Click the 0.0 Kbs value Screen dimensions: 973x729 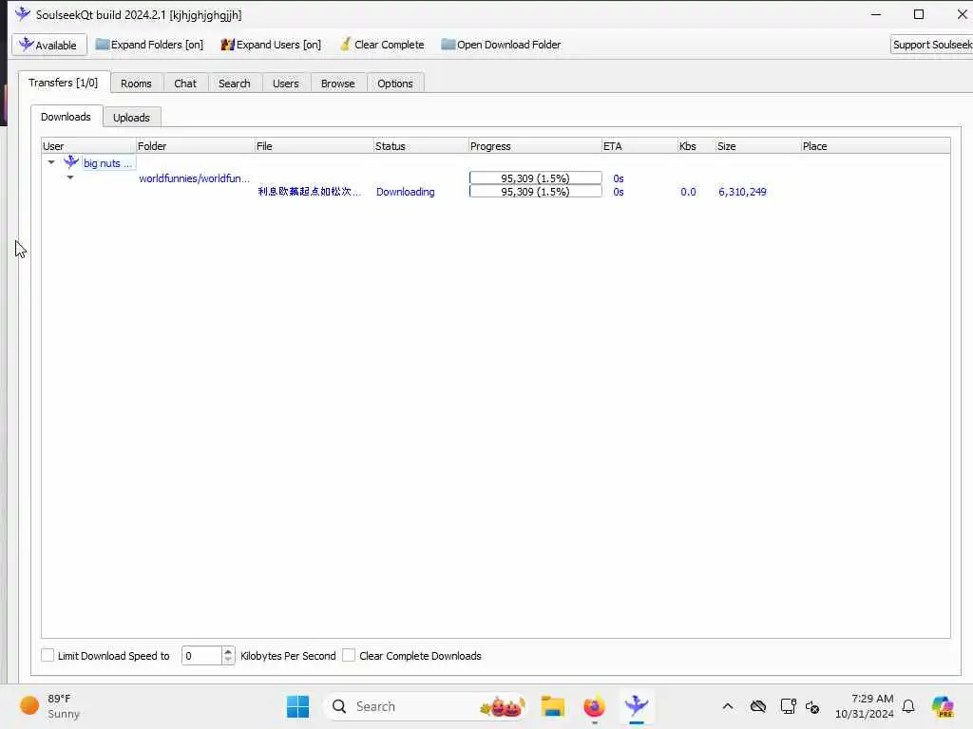coord(688,192)
